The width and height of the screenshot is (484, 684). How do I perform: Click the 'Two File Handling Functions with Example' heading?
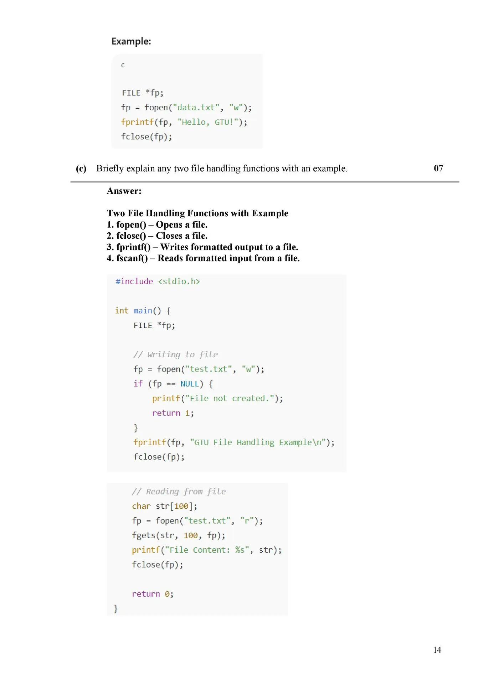pos(197,213)
